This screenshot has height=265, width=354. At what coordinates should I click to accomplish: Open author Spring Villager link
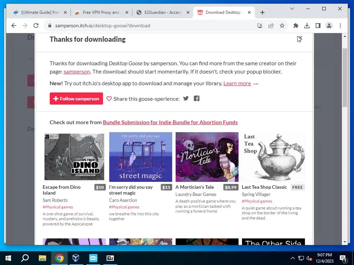(256, 194)
